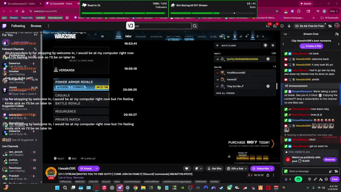Screen dimensions: 341x192
Task: Open the Hawaiin096 streamer avatar
Action: [51, 173]
